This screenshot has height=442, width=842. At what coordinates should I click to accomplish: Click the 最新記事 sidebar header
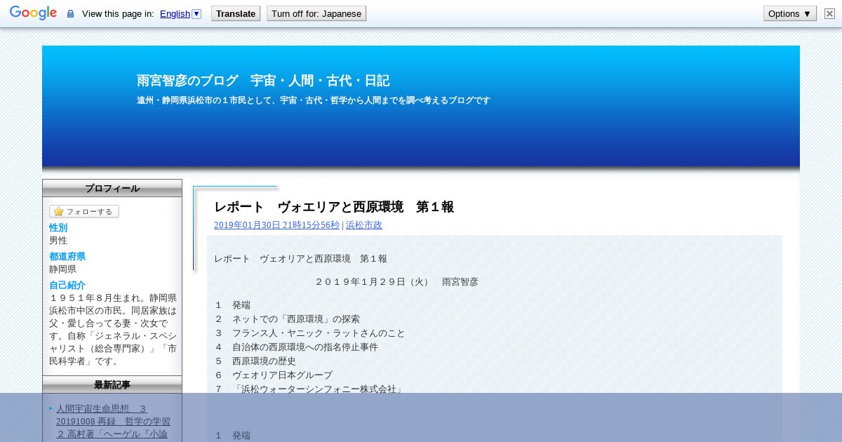[x=112, y=384]
